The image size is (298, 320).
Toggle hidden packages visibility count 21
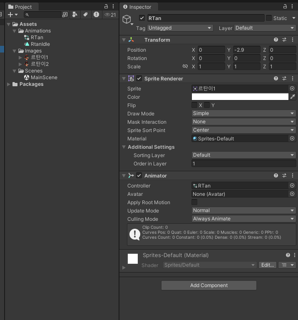[110, 15]
